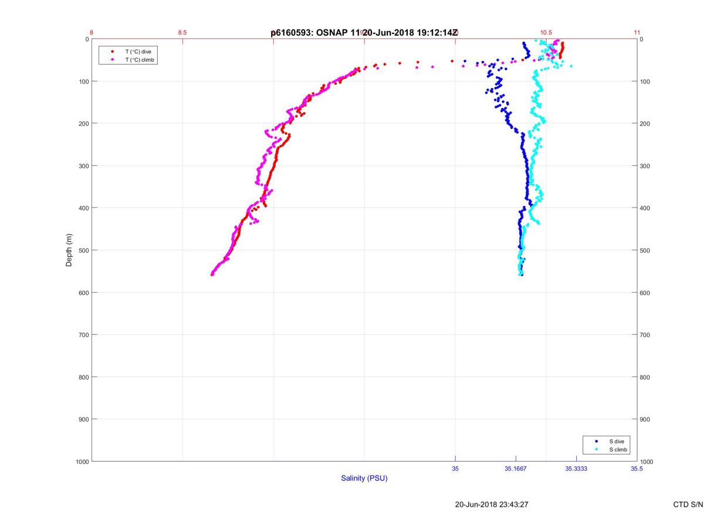Image resolution: width=704 pixels, height=519 pixels.
Task: Click '800' on the left depth axis
Action: [83, 377]
